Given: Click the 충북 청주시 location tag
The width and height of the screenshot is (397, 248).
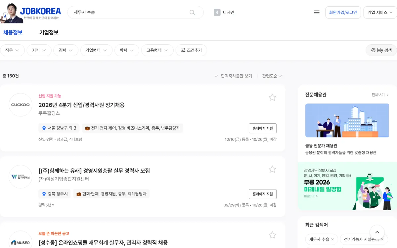Looking at the screenshot, I should (x=54, y=194).
